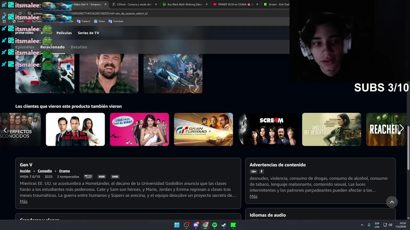Click the UHD badge
Image resolution: width=410 pixels, height=230 pixels.
pos(115,177)
